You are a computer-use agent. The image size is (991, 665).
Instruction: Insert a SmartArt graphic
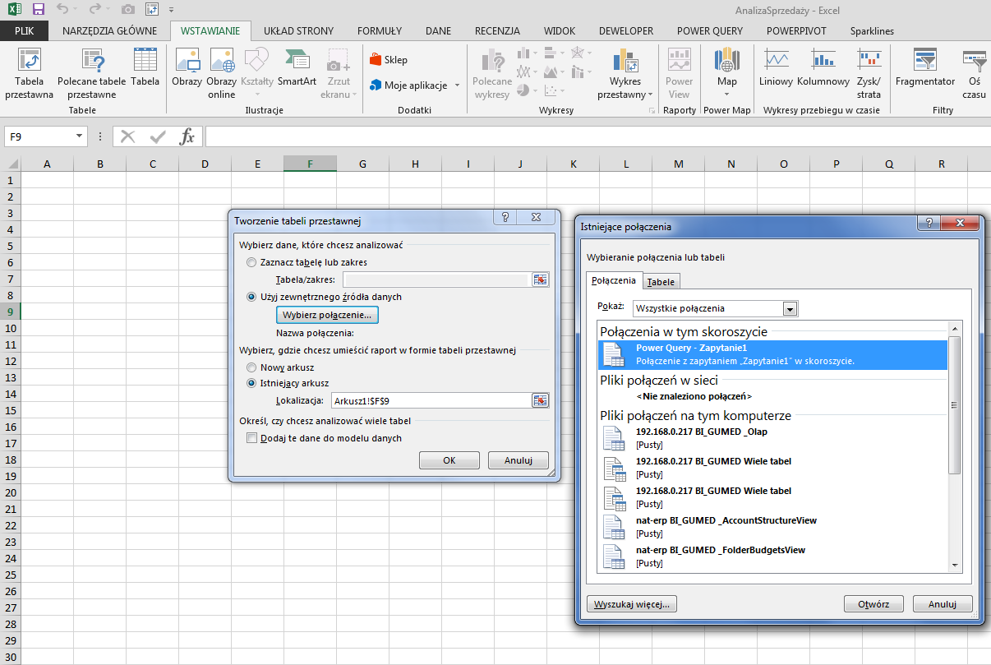click(297, 67)
